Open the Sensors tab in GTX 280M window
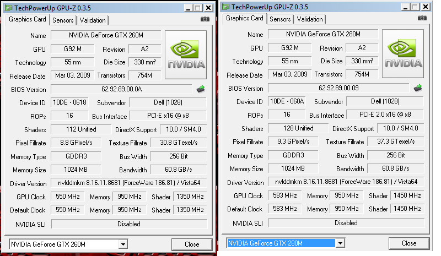 click(280, 19)
